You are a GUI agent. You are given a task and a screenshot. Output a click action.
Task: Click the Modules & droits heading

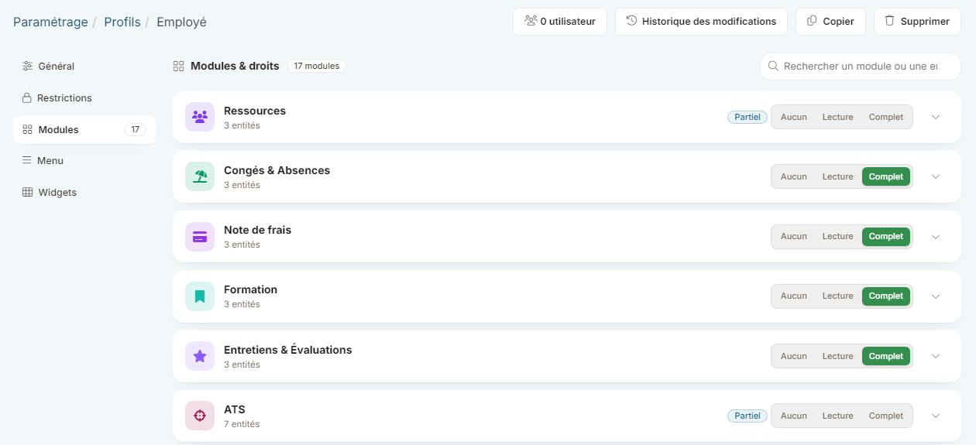click(235, 66)
